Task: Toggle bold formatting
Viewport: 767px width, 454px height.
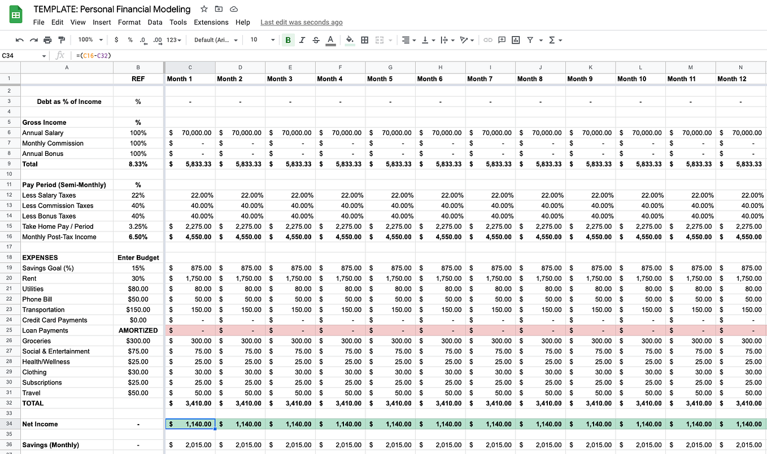Action: (x=288, y=40)
